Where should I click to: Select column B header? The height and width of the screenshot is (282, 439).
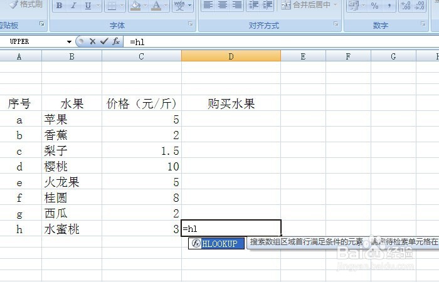pyautogui.click(x=71, y=56)
